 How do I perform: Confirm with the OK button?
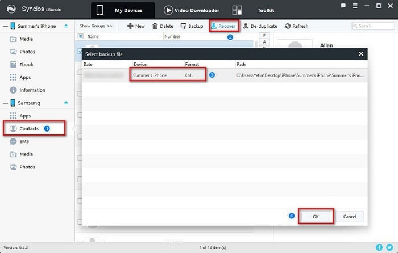pos(314,216)
